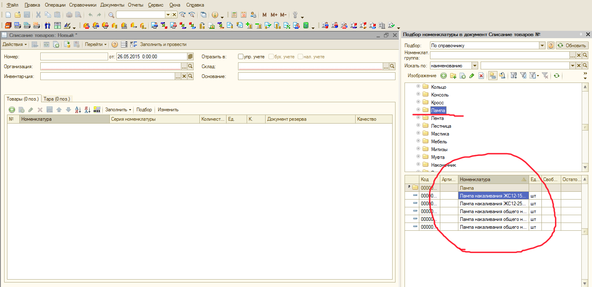The image size is (592, 287).
Task: Open the Искать по field dropdown
Action: coord(475,66)
